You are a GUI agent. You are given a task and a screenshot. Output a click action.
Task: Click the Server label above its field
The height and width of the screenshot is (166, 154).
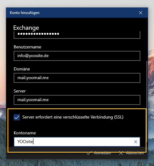(x=20, y=91)
